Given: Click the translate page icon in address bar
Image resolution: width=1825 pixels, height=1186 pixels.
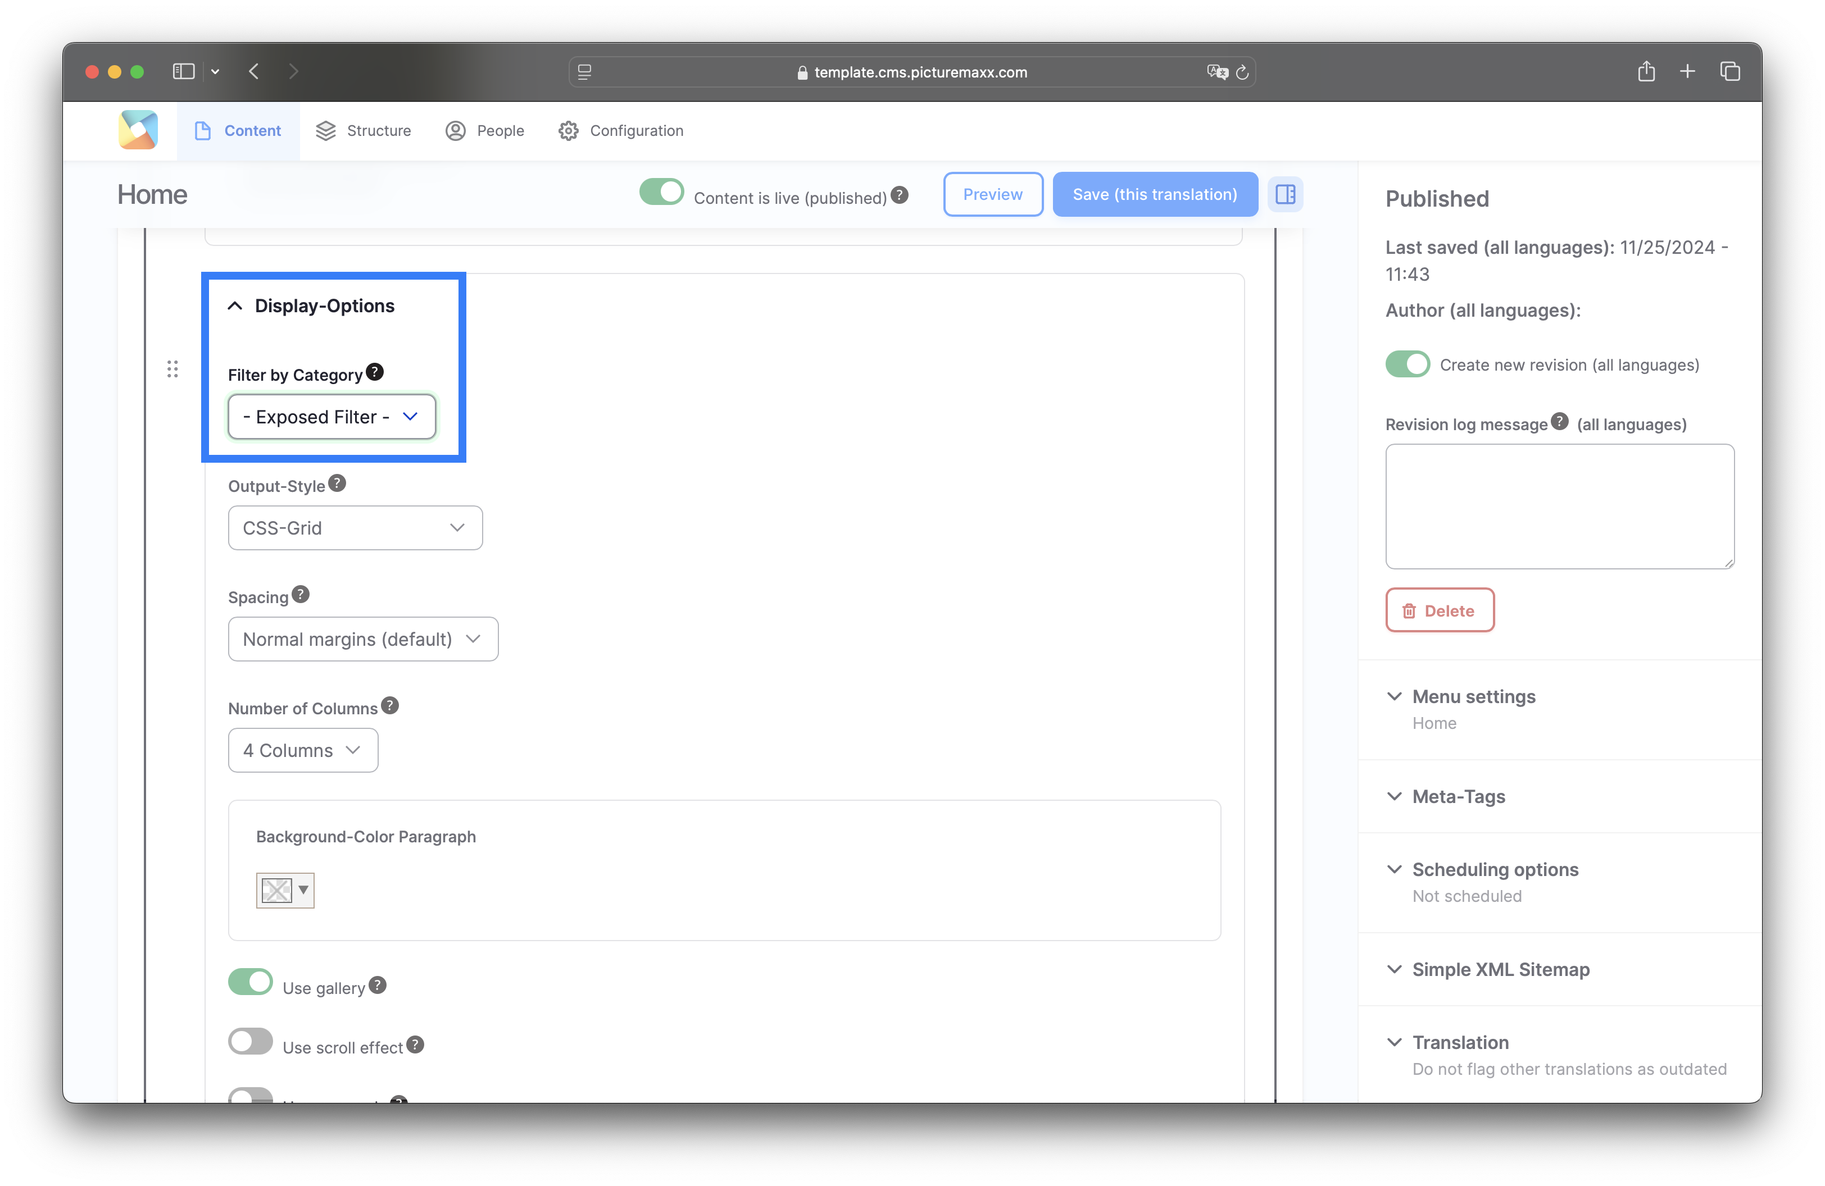Looking at the screenshot, I should click(x=1217, y=72).
